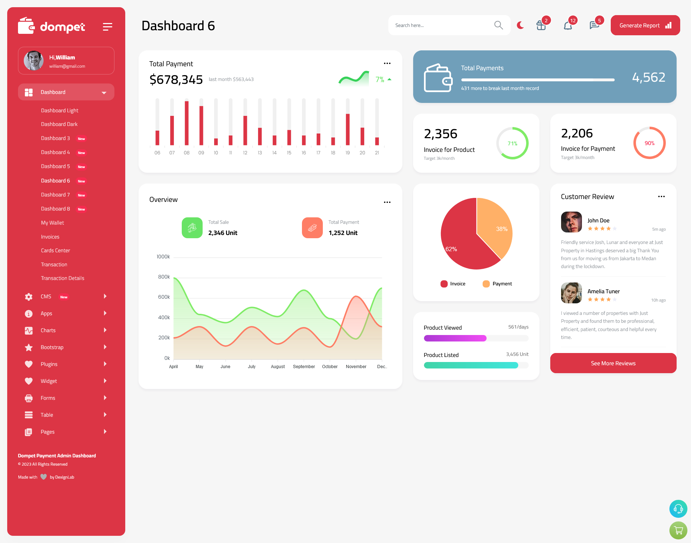Click the Total Sale shopping bag icon

[x=193, y=227]
